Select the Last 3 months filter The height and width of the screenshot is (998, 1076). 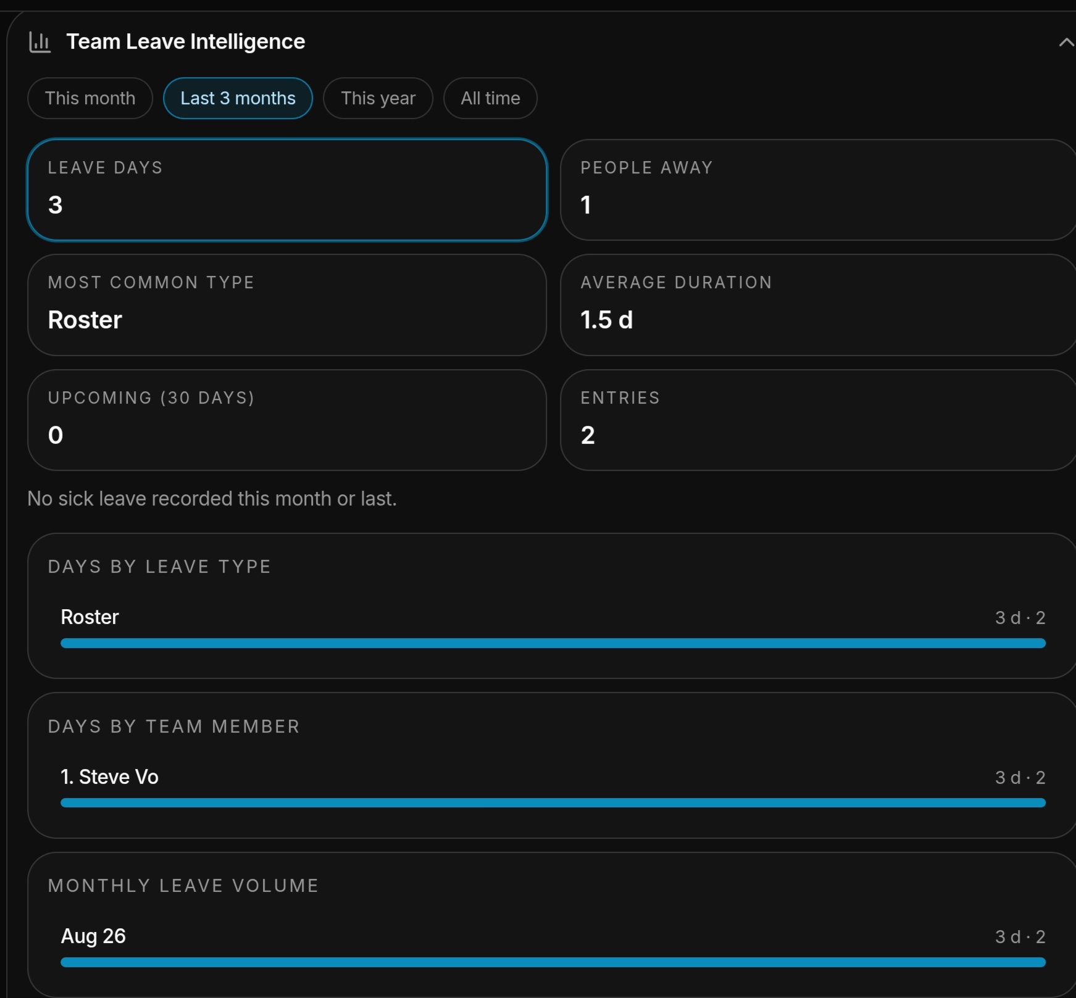tap(238, 98)
